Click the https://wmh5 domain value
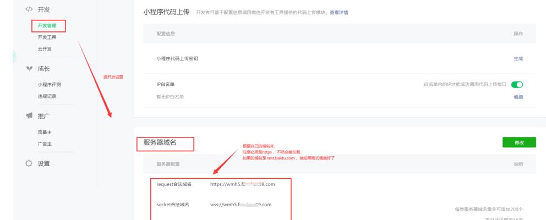The height and width of the screenshot is (220, 546). pyautogui.click(x=242, y=184)
